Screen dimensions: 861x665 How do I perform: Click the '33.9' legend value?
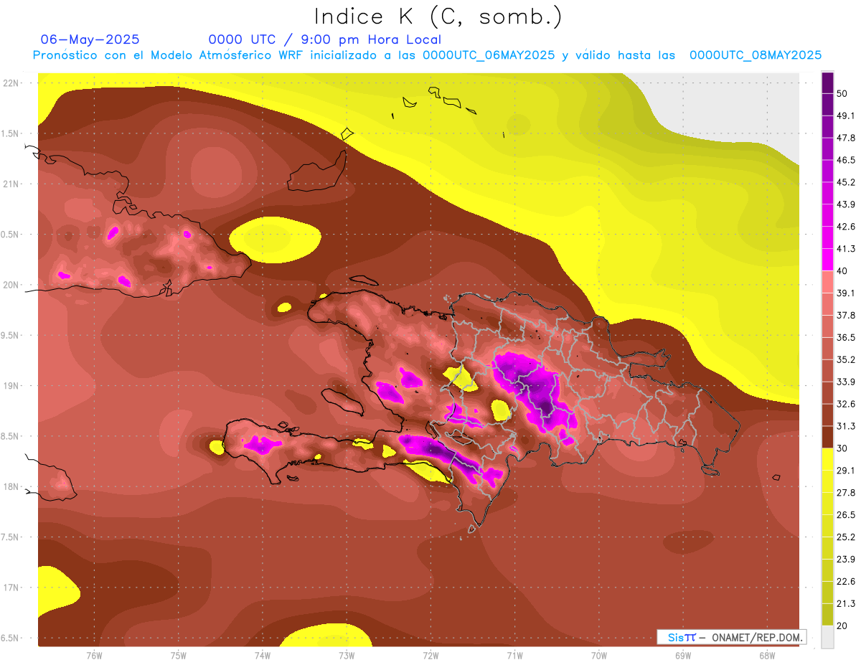point(847,382)
